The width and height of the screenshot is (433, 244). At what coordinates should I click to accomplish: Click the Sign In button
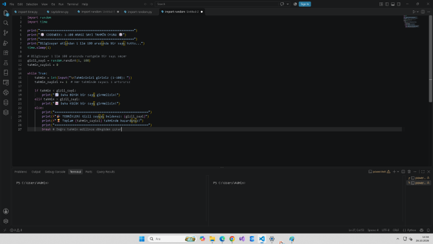[x=305, y=4]
